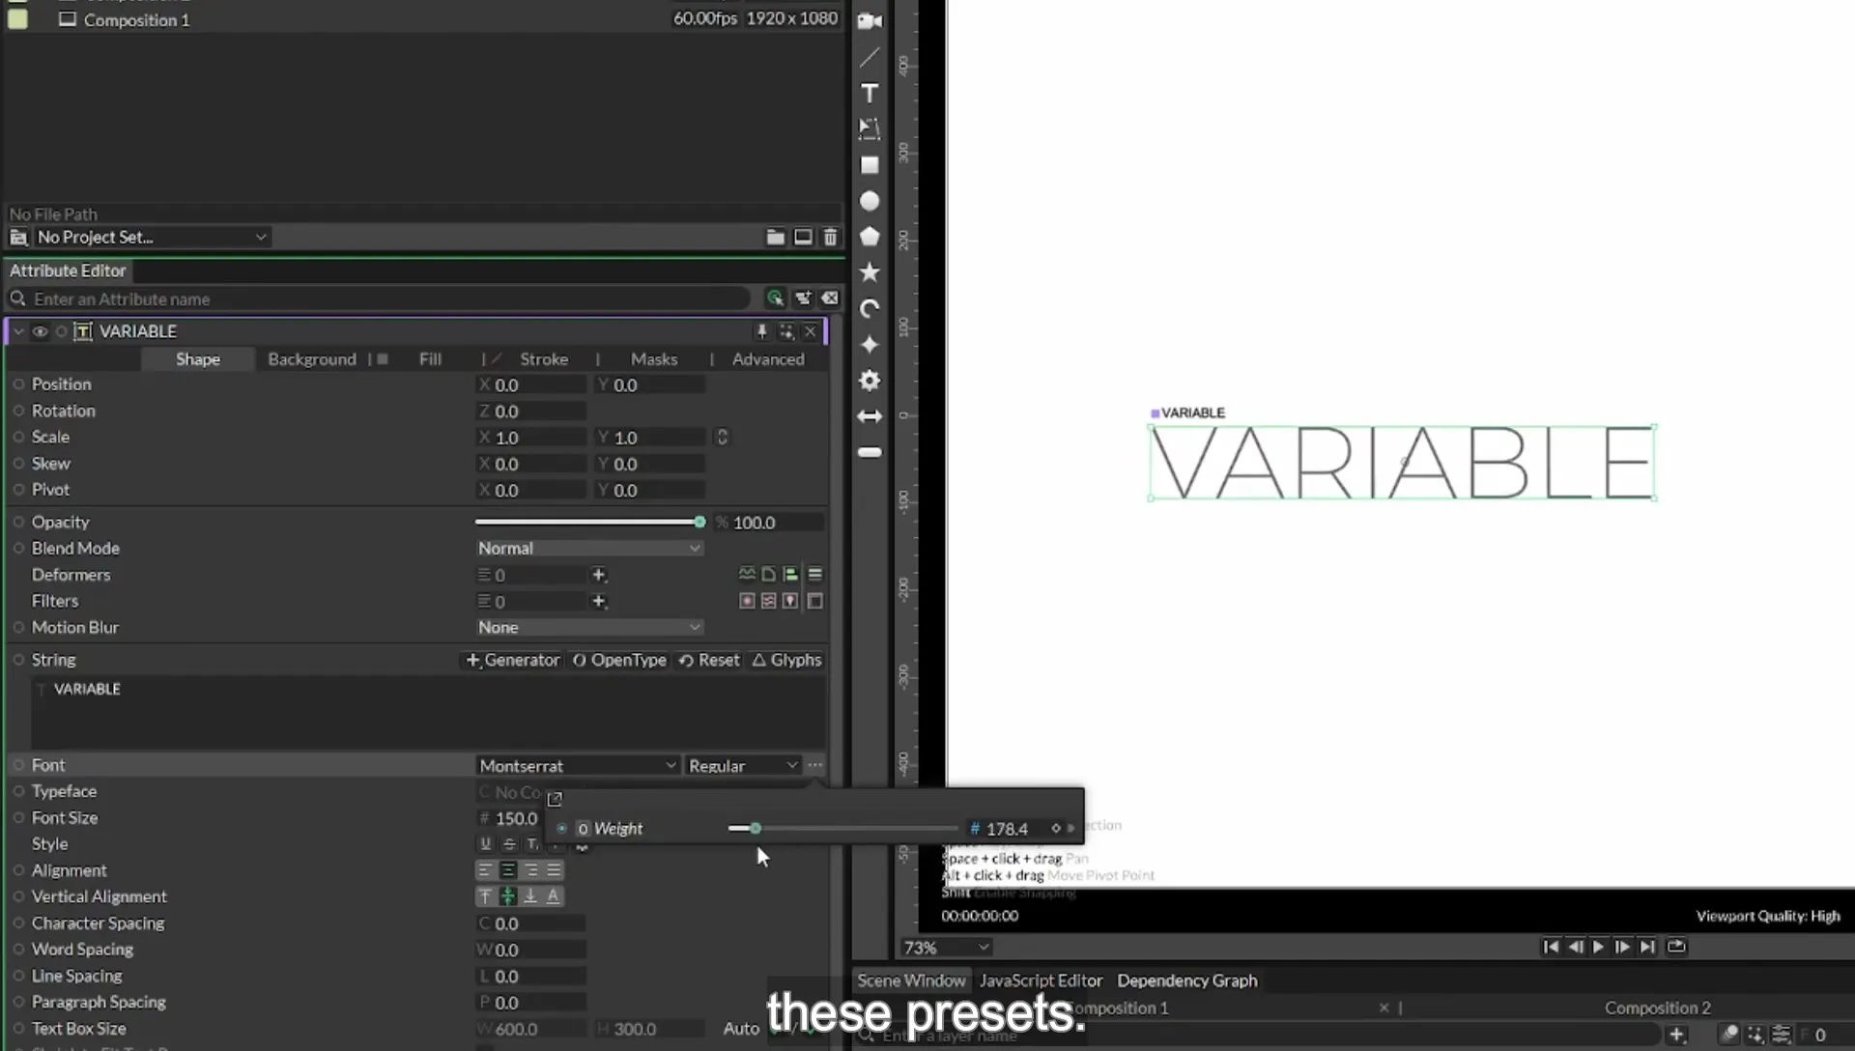1855x1051 pixels.
Task: Open the font style dropdown showing Regular
Action: (743, 765)
